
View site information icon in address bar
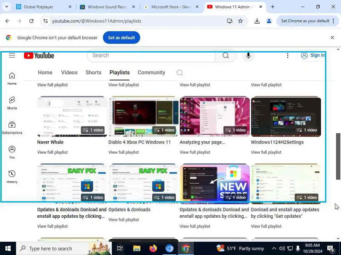pos(46,21)
